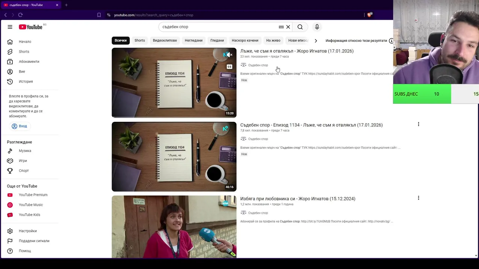The image size is (479, 269).
Task: Open video title Лъже, че съм я отвлякъл - Жоро Игнатов
Action: pyautogui.click(x=297, y=51)
